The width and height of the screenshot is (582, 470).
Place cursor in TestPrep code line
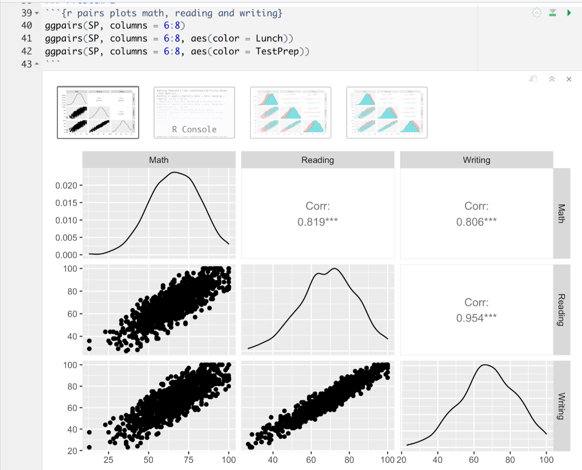[x=177, y=52]
